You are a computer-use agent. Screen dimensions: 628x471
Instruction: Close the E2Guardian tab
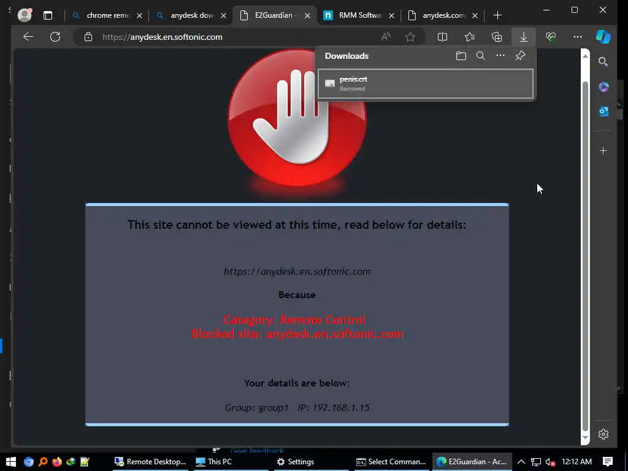(x=308, y=15)
